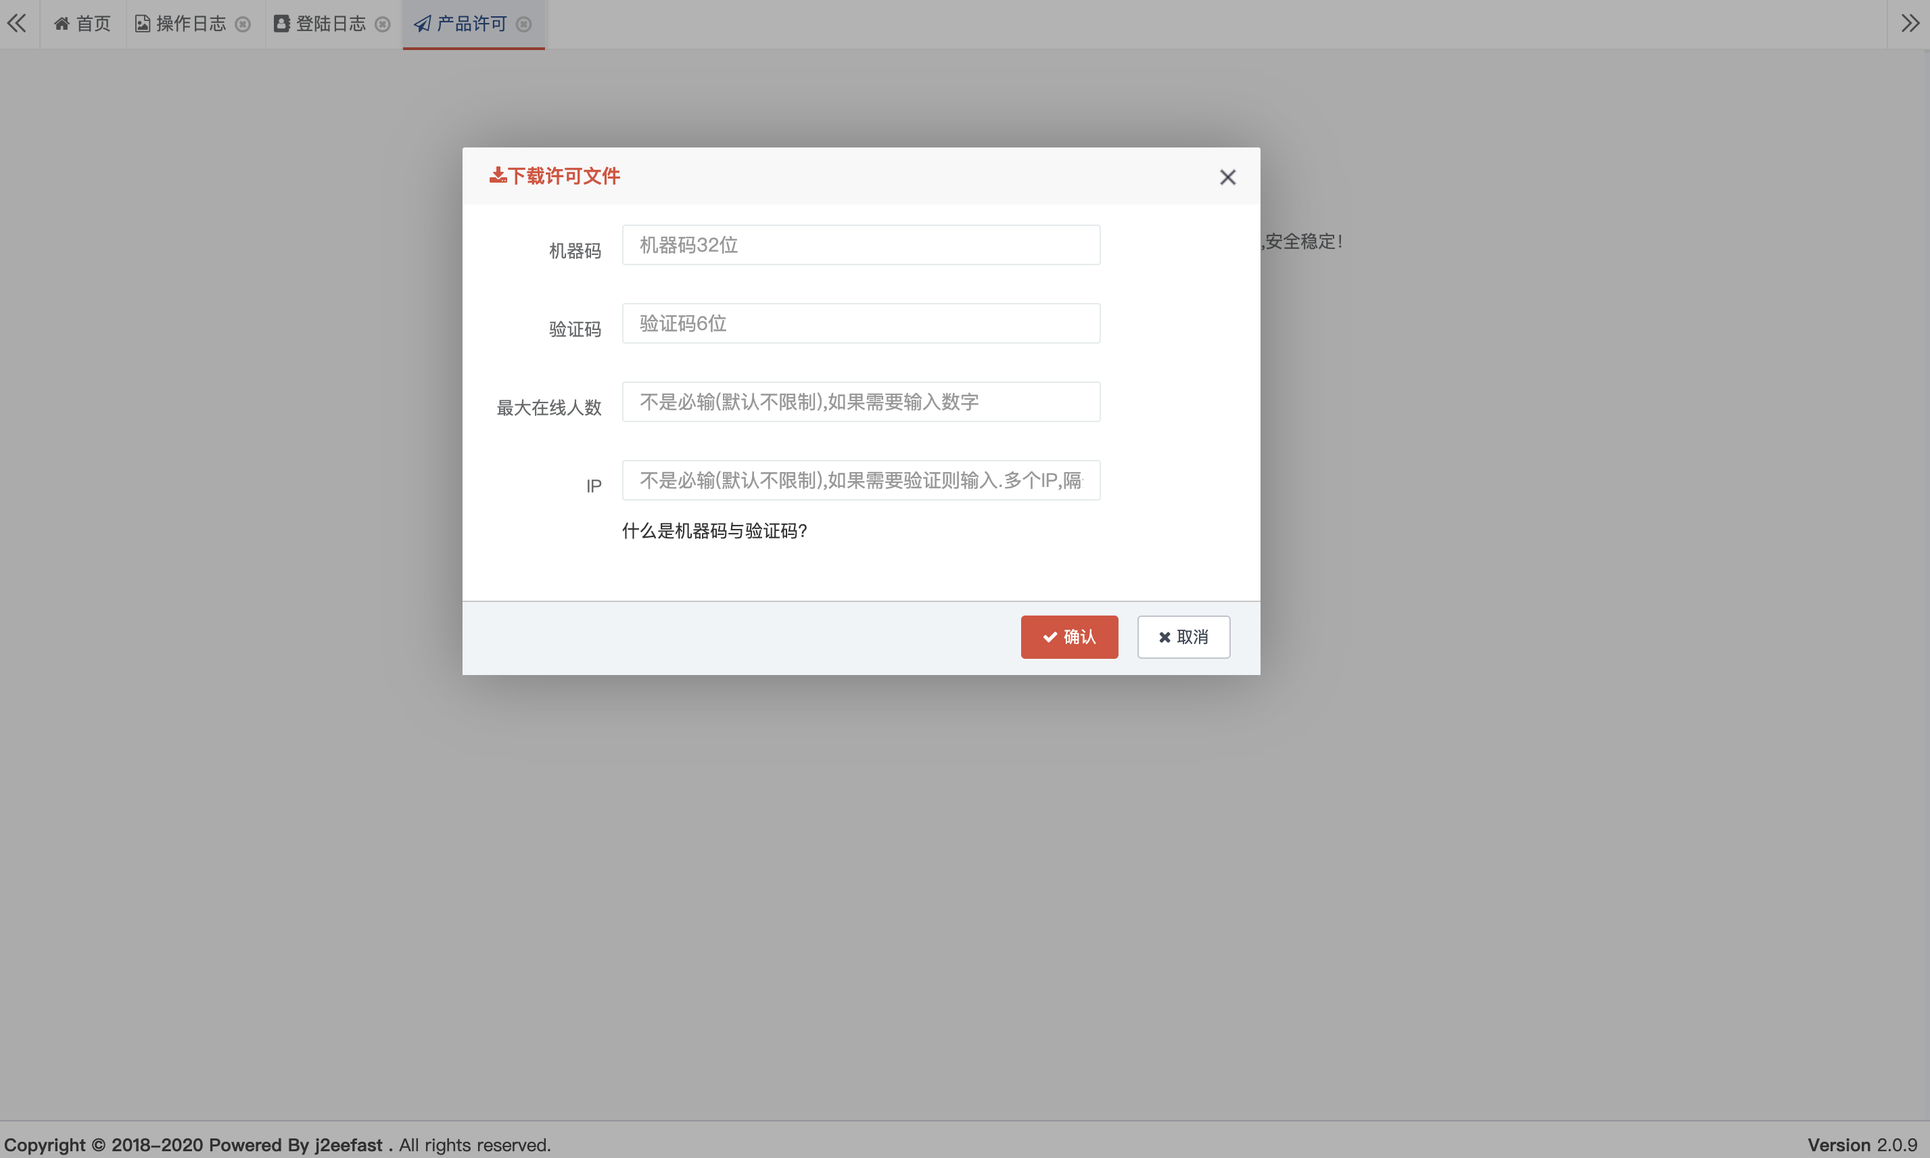Select the 产品许可 tab
This screenshot has width=1930, height=1158.
(x=471, y=24)
